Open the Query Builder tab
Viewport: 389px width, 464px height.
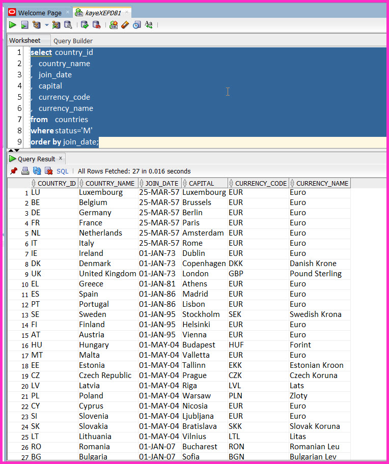[x=73, y=41]
